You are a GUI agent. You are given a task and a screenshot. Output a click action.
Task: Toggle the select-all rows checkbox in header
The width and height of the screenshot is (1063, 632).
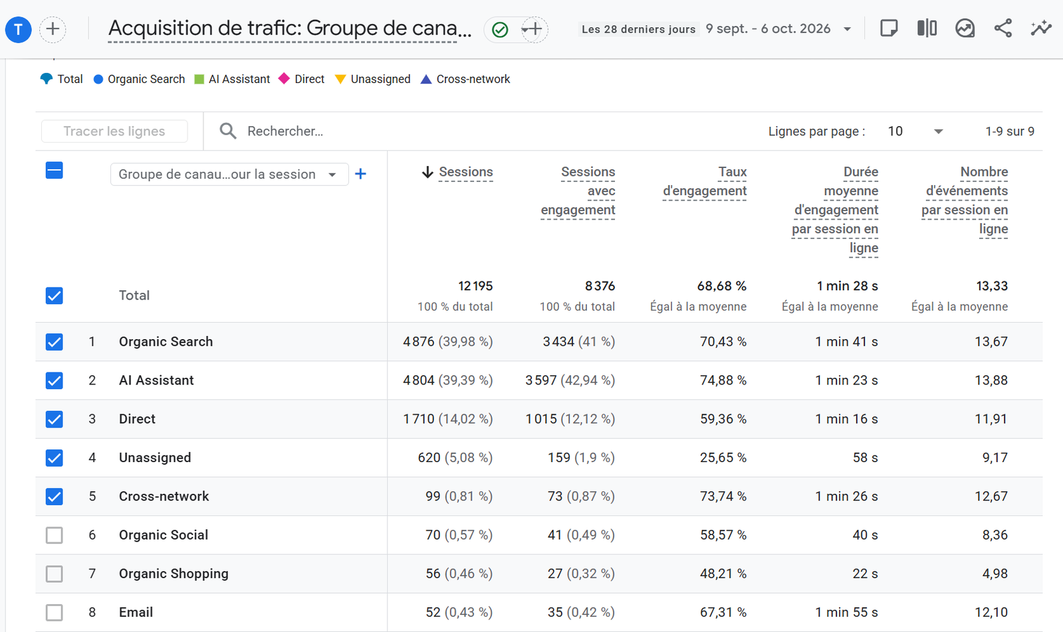click(55, 171)
